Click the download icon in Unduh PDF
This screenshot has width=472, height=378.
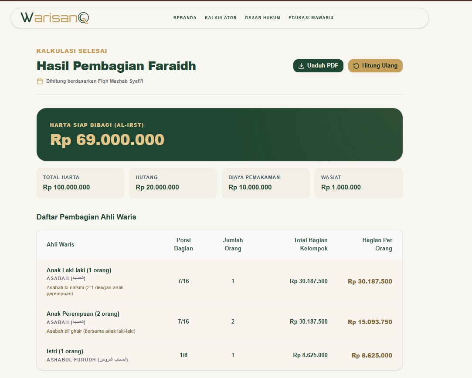[x=301, y=66]
